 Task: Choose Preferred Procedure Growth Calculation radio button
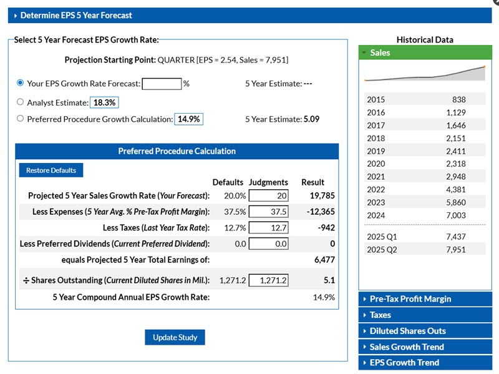pyautogui.click(x=21, y=119)
